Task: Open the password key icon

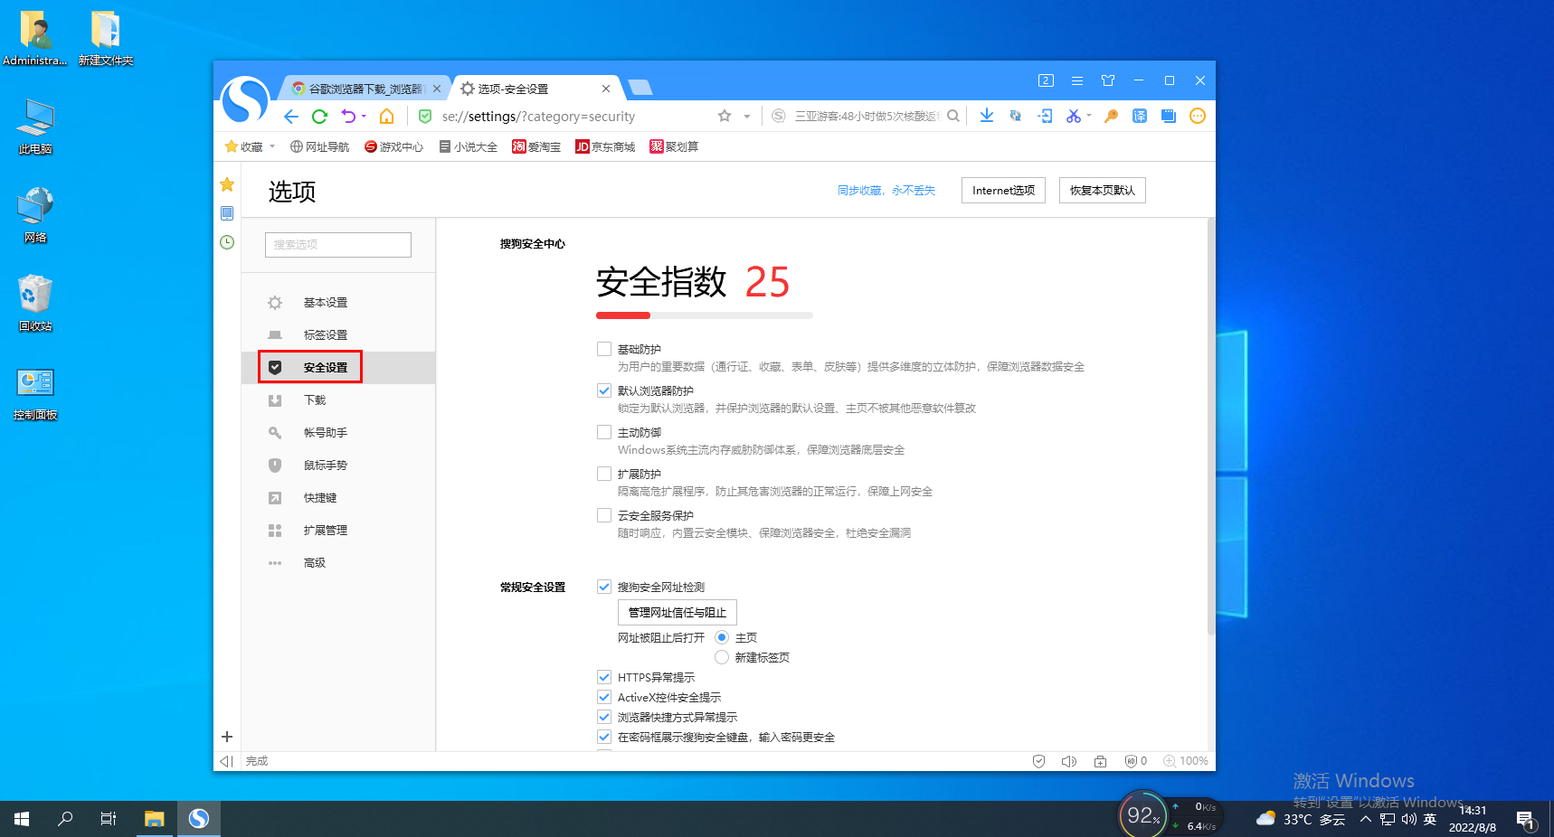Action: (x=1111, y=116)
